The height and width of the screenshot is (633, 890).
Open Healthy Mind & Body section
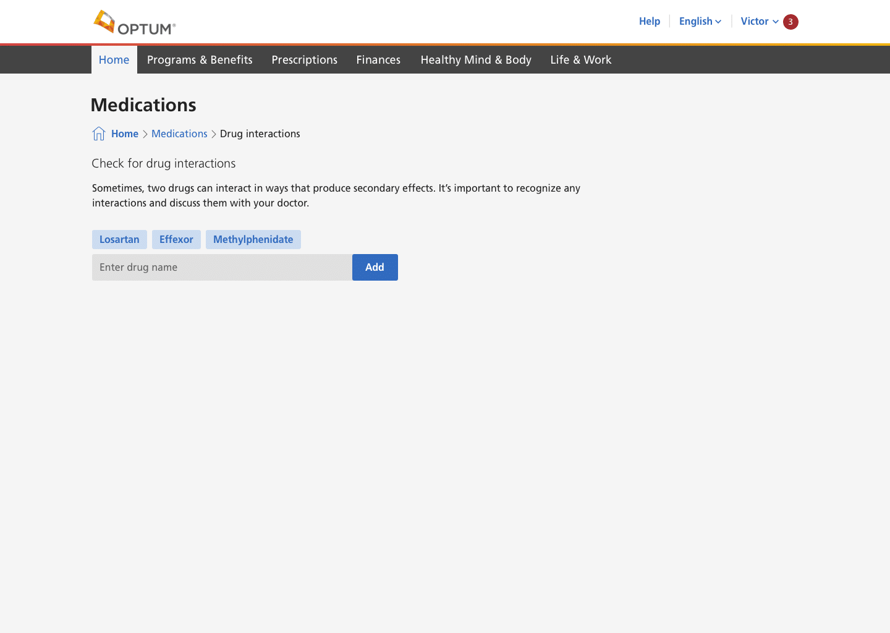click(x=476, y=60)
